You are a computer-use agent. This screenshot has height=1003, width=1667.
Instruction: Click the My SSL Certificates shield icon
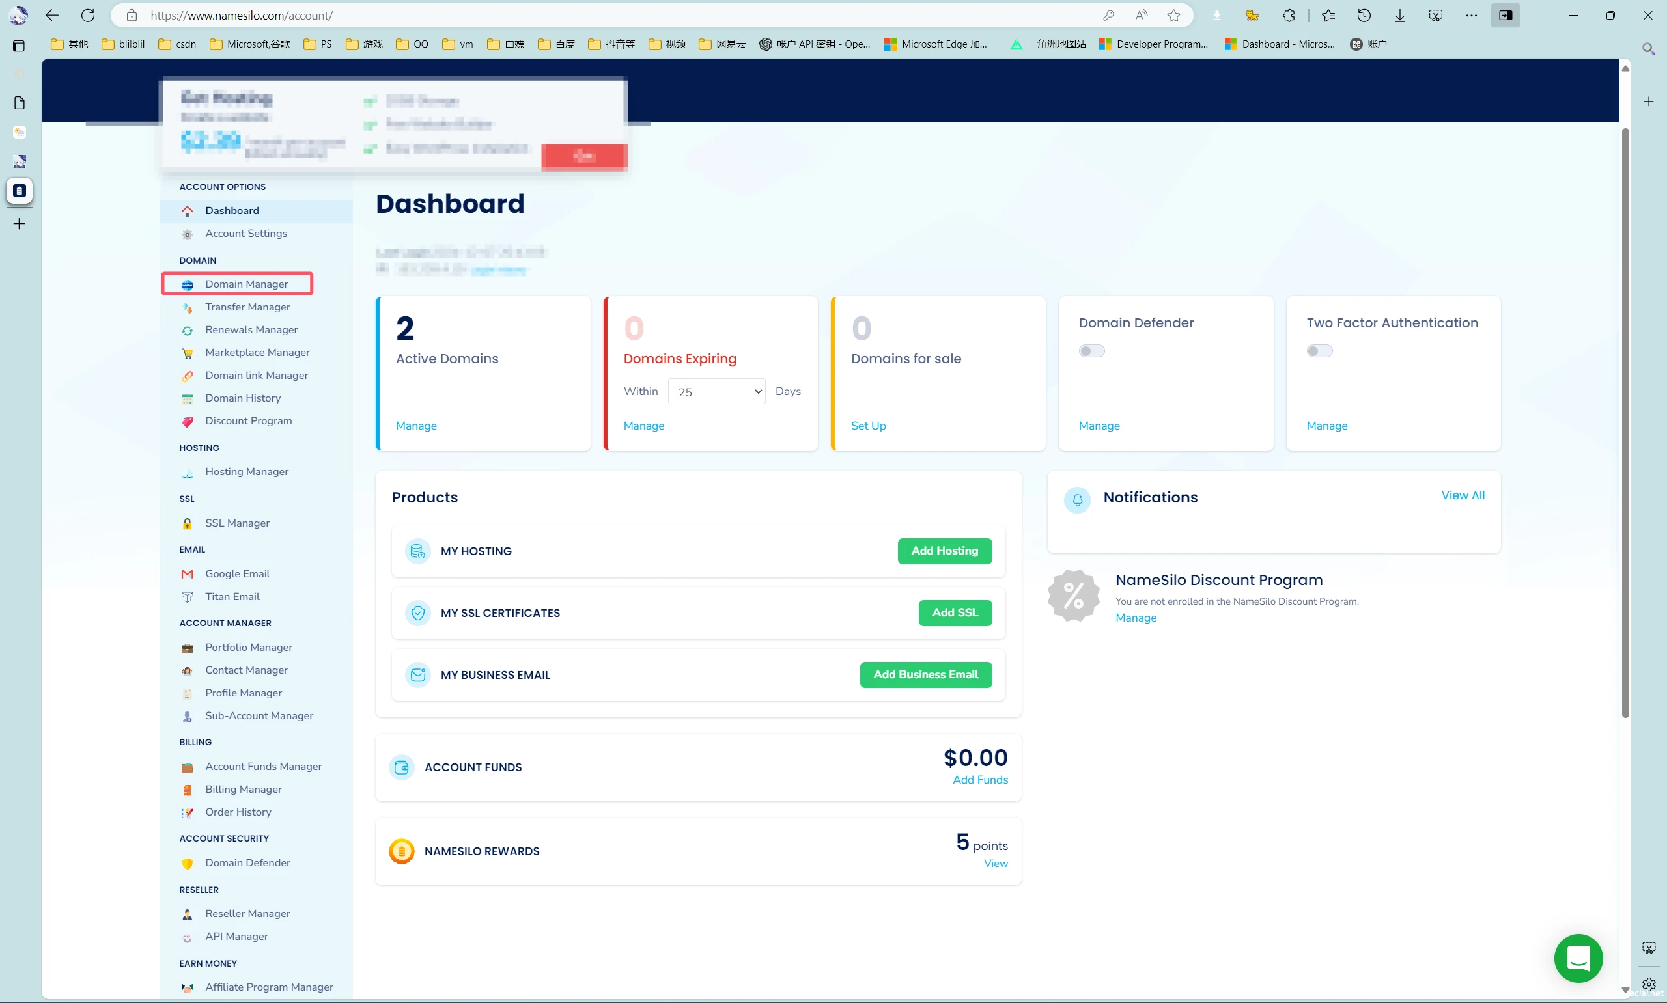(418, 613)
